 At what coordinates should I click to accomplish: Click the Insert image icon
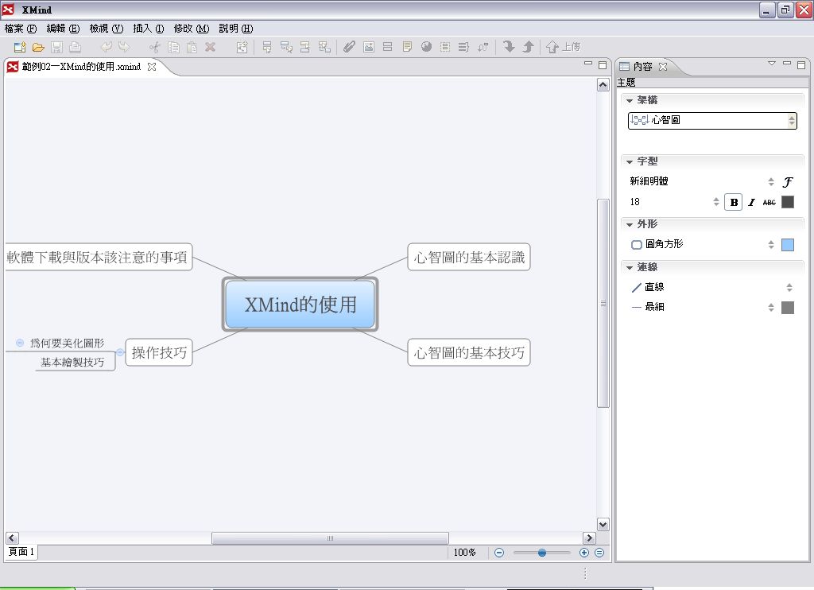point(369,47)
